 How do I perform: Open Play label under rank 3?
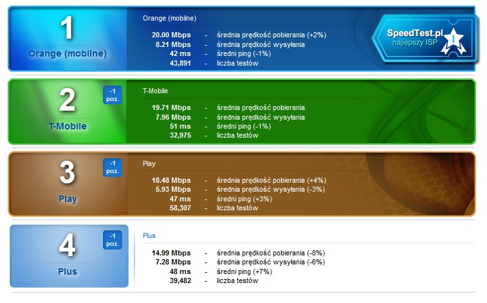[68, 199]
